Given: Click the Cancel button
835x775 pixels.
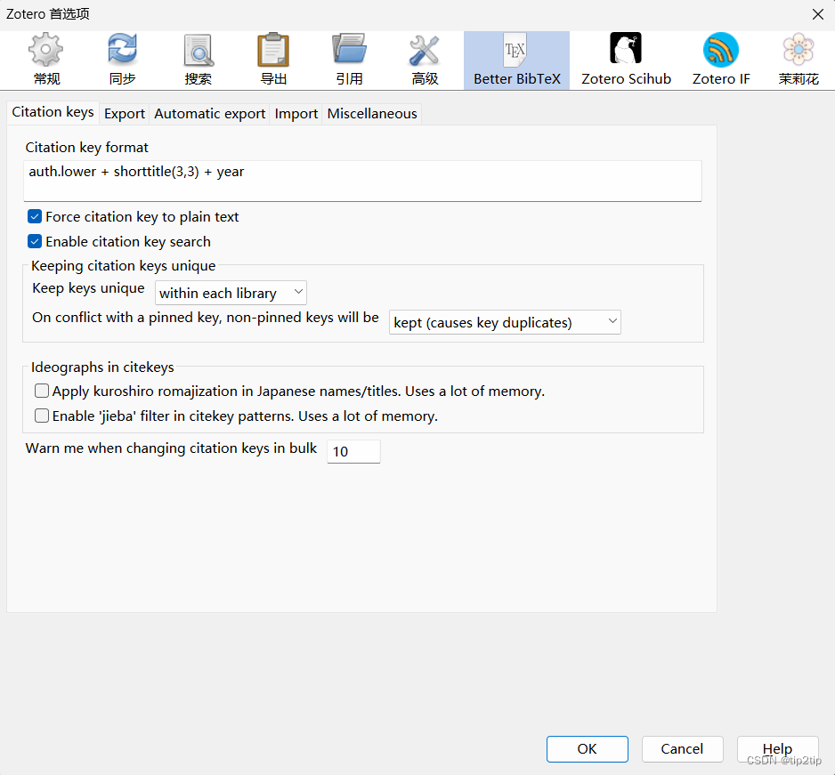Looking at the screenshot, I should [x=682, y=749].
